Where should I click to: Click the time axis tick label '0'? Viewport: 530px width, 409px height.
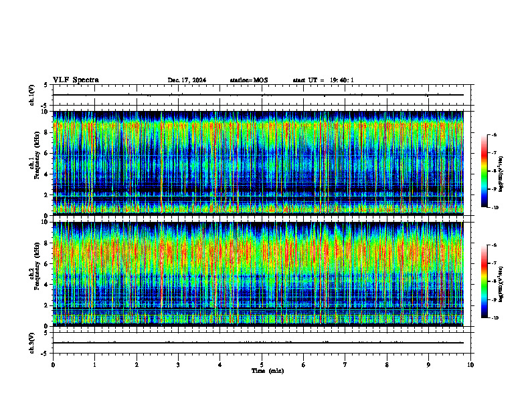coord(53,365)
